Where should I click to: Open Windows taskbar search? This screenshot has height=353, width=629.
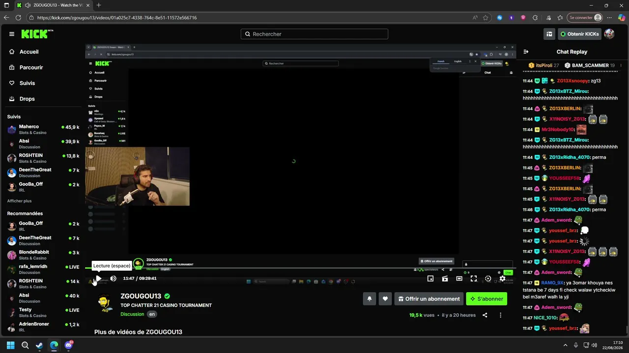tap(25, 345)
